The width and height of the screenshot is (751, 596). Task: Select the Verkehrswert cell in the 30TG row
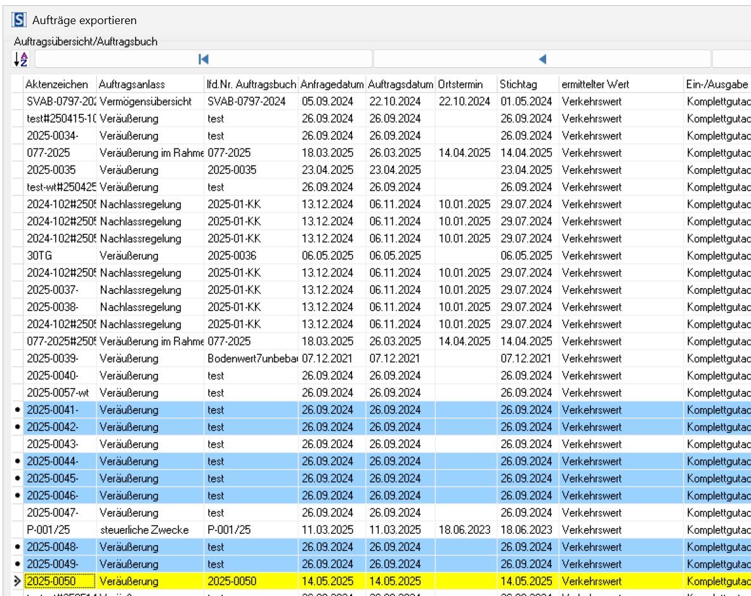(621, 256)
